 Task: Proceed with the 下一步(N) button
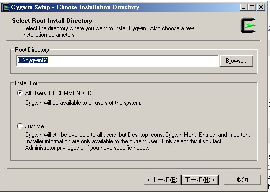(x=200, y=180)
